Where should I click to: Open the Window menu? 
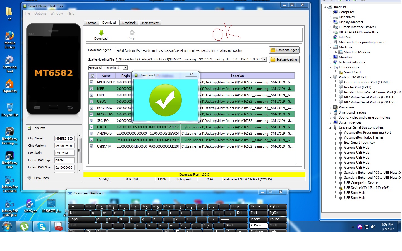pyautogui.click(x=57, y=13)
